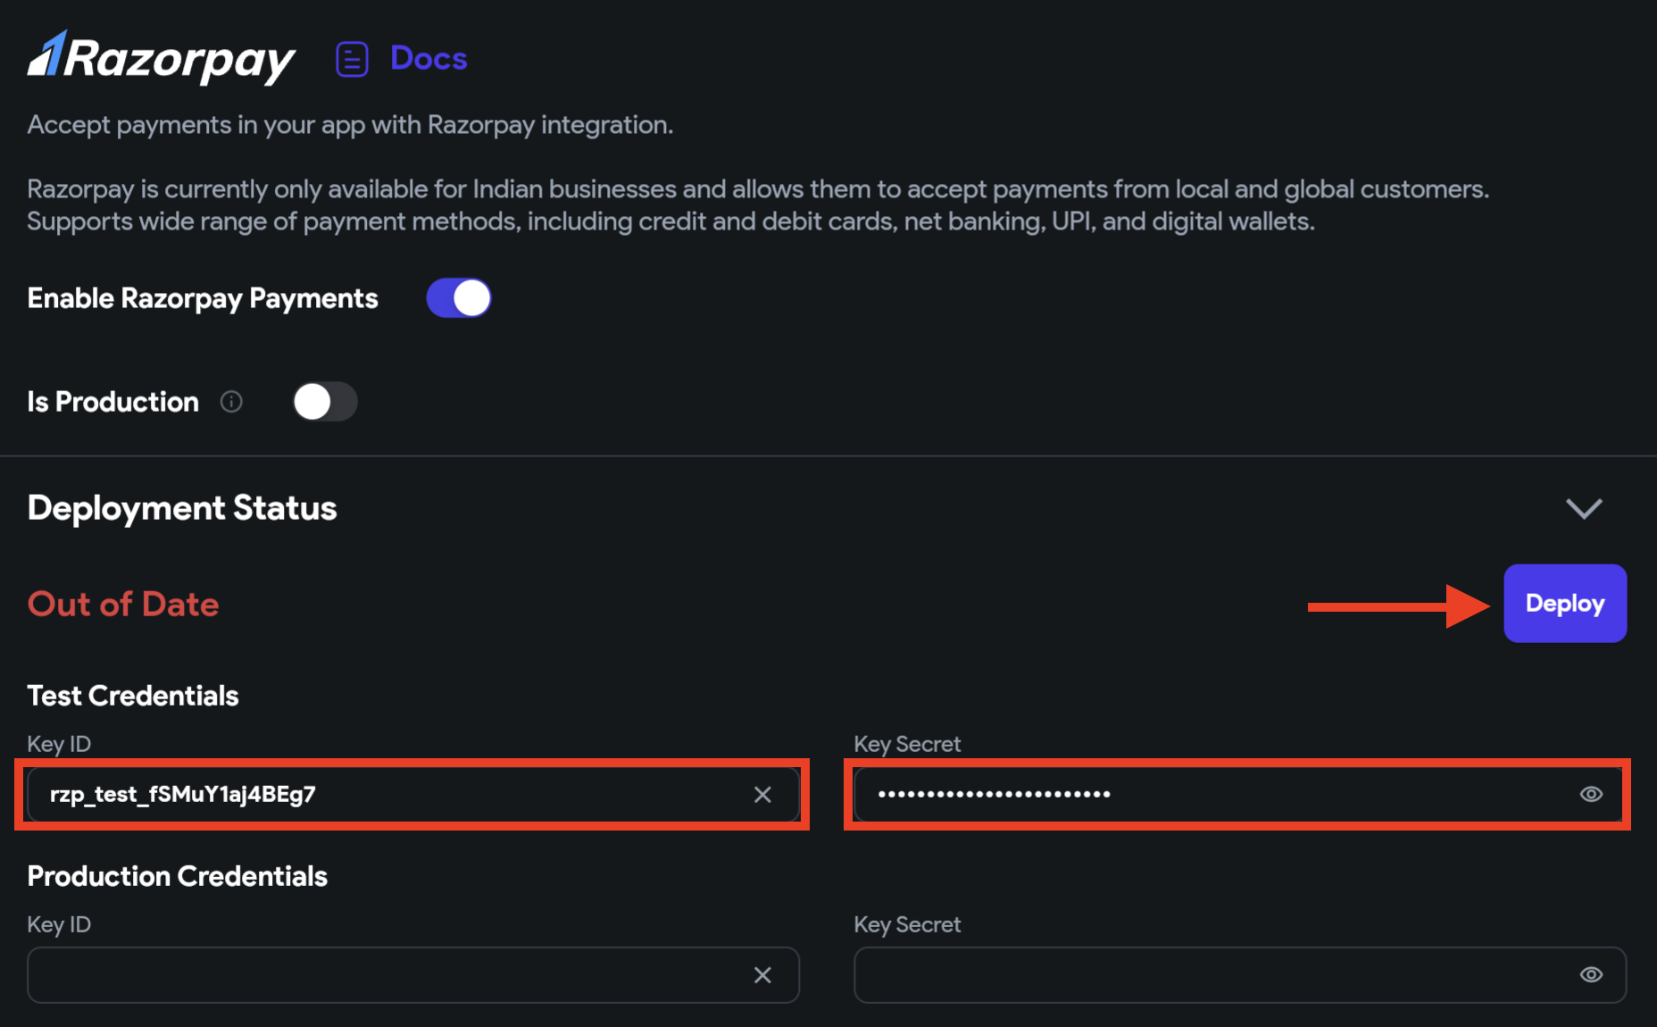The image size is (1657, 1027).
Task: Open the Docs link
Action: click(x=429, y=58)
